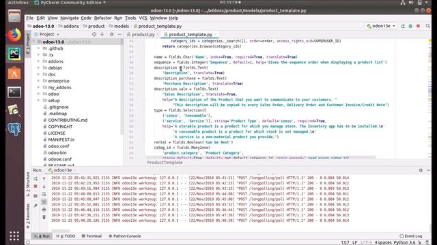Close the odoo13e Run tab

pyautogui.click(x=75, y=170)
